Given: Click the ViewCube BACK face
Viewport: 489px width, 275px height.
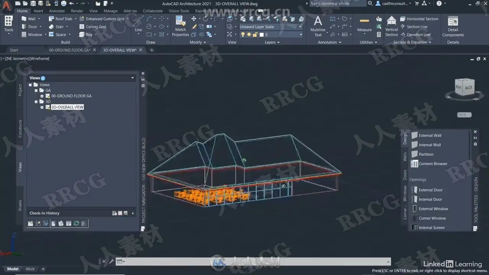Looking at the screenshot, I should pos(468,87).
